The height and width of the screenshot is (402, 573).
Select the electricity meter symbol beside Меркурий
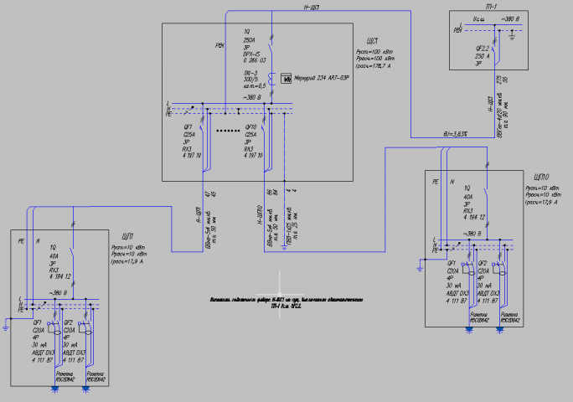click(286, 78)
